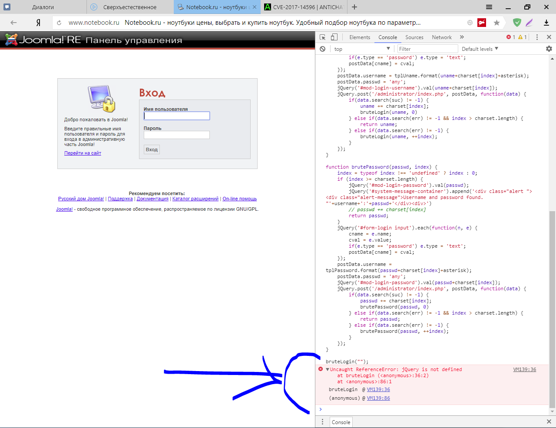Open the Network tab in DevTools
Viewport: 556px width, 428px height.
coord(442,37)
